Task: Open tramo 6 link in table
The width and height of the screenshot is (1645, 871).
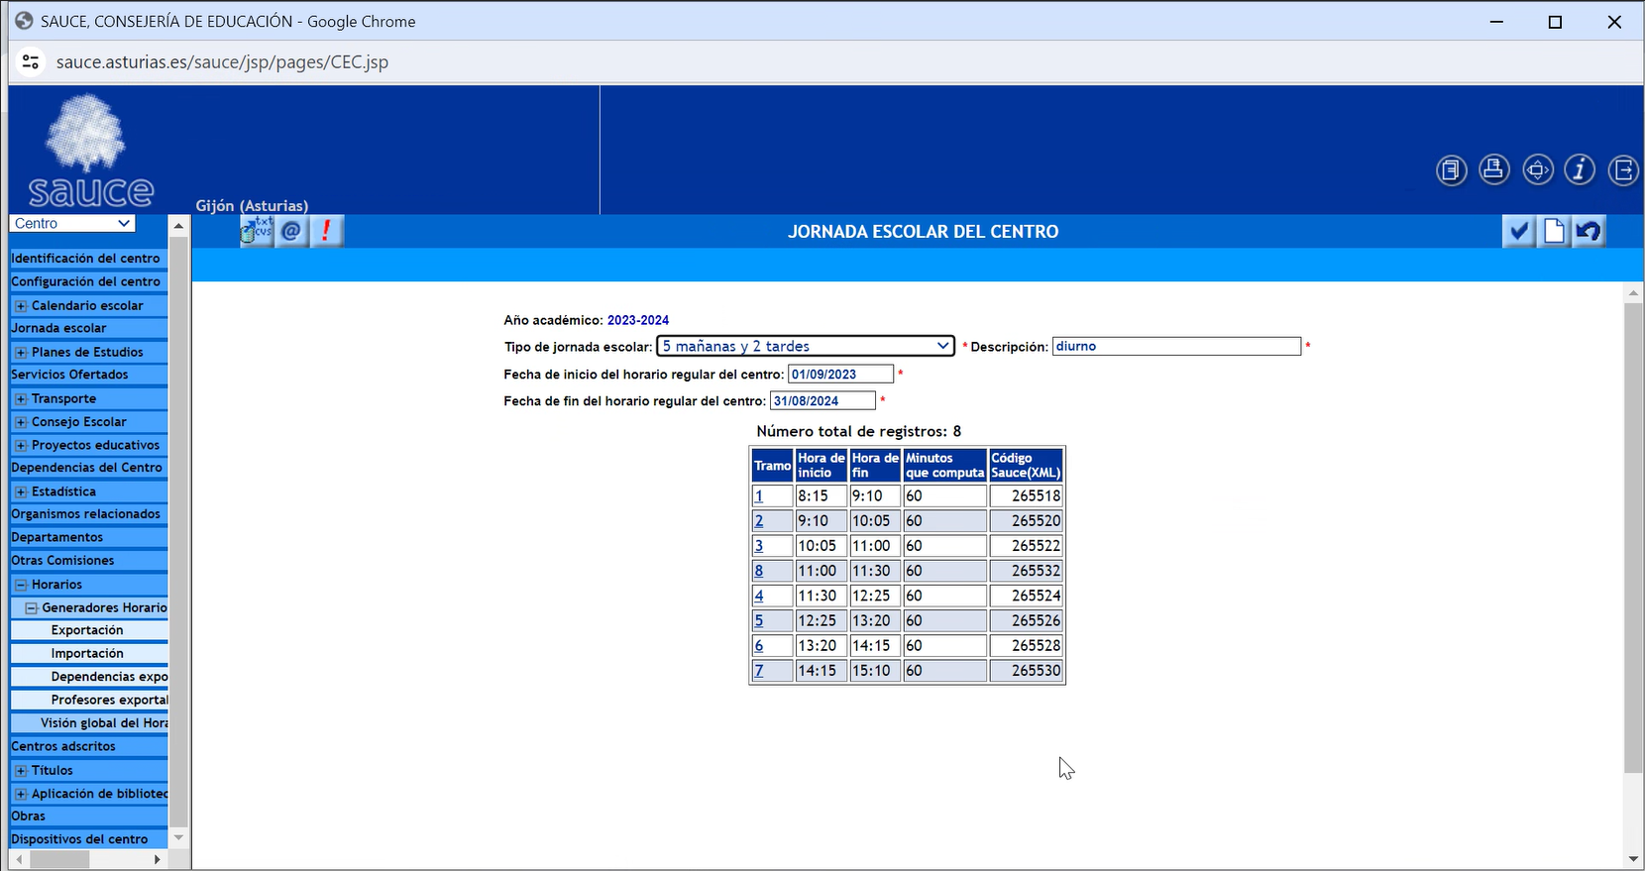Action: 758,646
